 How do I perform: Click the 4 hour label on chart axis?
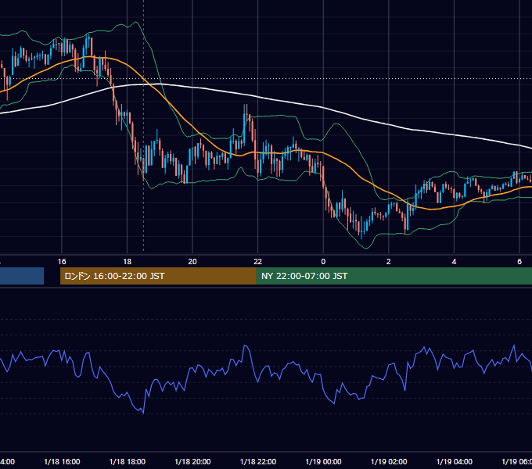click(x=454, y=262)
